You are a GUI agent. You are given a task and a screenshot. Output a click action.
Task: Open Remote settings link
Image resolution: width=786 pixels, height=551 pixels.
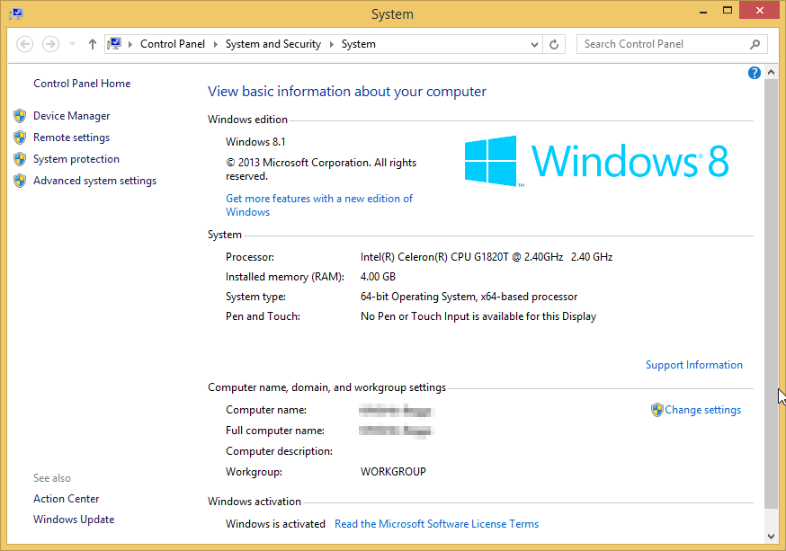pyautogui.click(x=72, y=138)
